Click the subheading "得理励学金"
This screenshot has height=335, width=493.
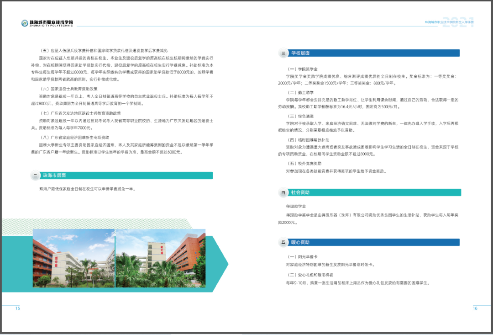(296, 206)
